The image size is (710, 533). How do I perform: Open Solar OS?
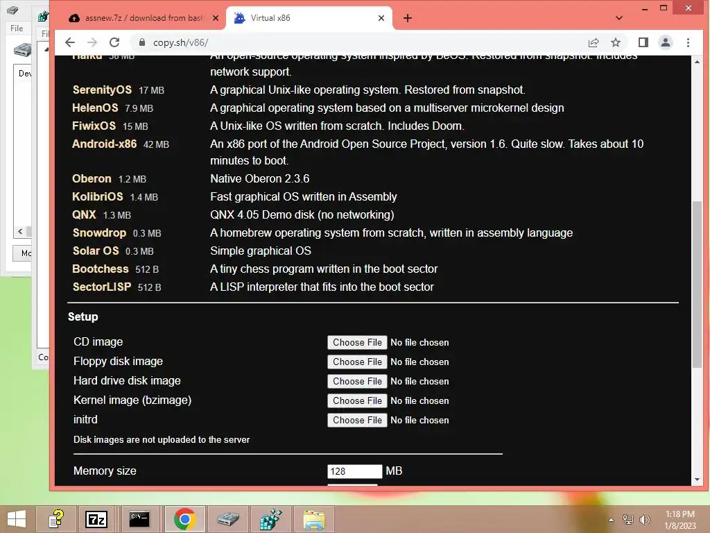click(x=96, y=251)
